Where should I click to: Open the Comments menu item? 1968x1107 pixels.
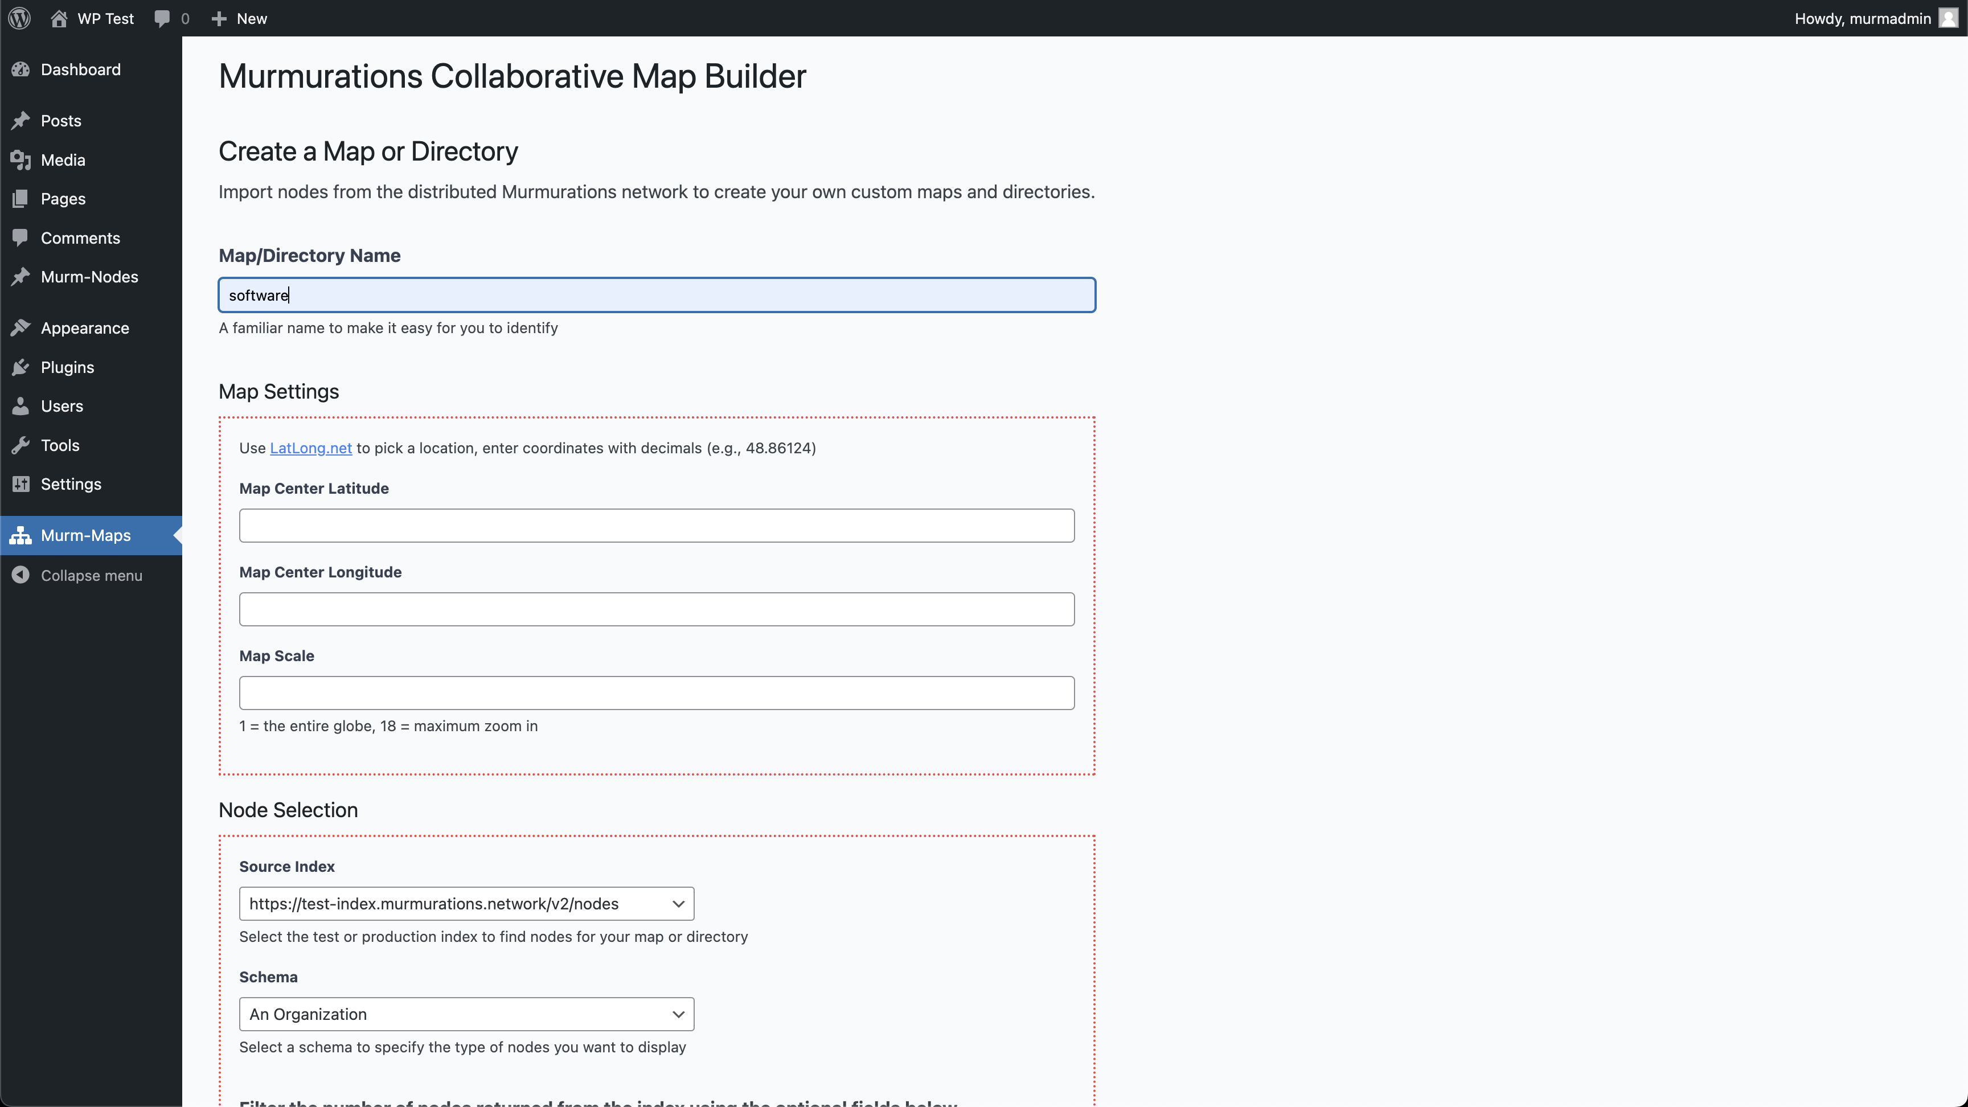click(80, 238)
